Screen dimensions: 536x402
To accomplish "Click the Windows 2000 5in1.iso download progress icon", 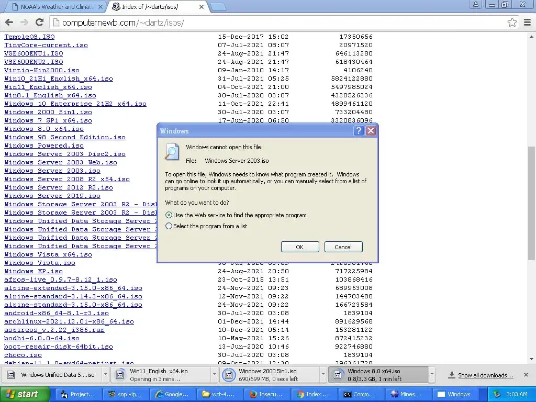I will click(x=228, y=375).
